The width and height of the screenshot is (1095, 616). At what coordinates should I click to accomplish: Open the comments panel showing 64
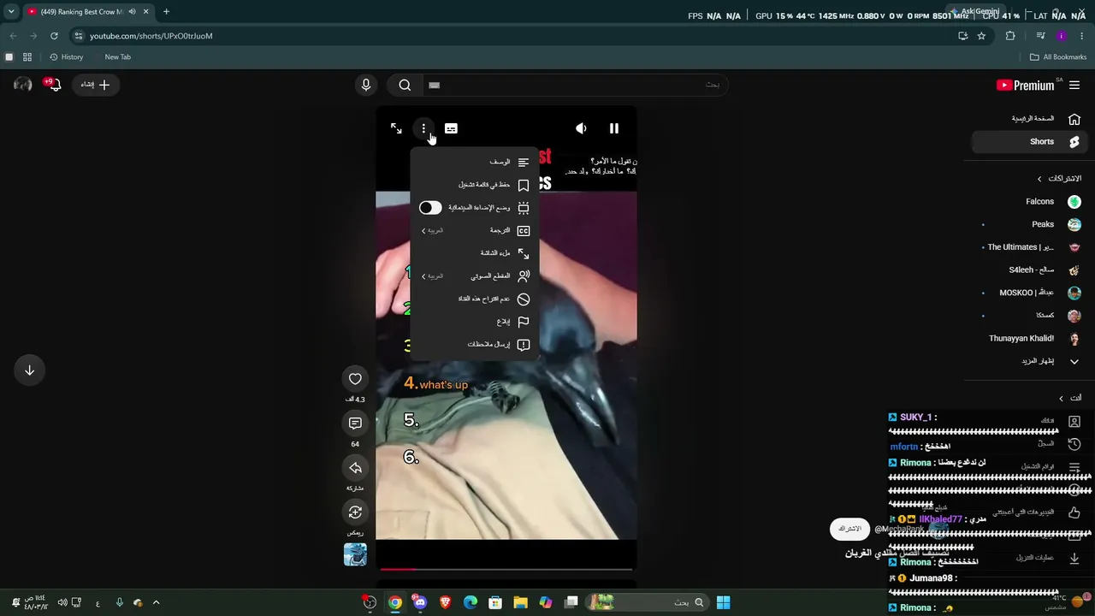click(355, 423)
